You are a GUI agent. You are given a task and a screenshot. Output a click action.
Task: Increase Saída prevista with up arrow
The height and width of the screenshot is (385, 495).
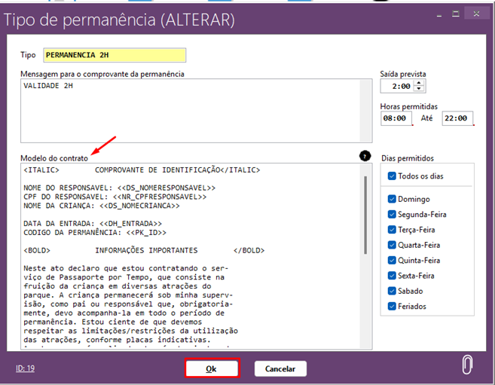point(419,84)
